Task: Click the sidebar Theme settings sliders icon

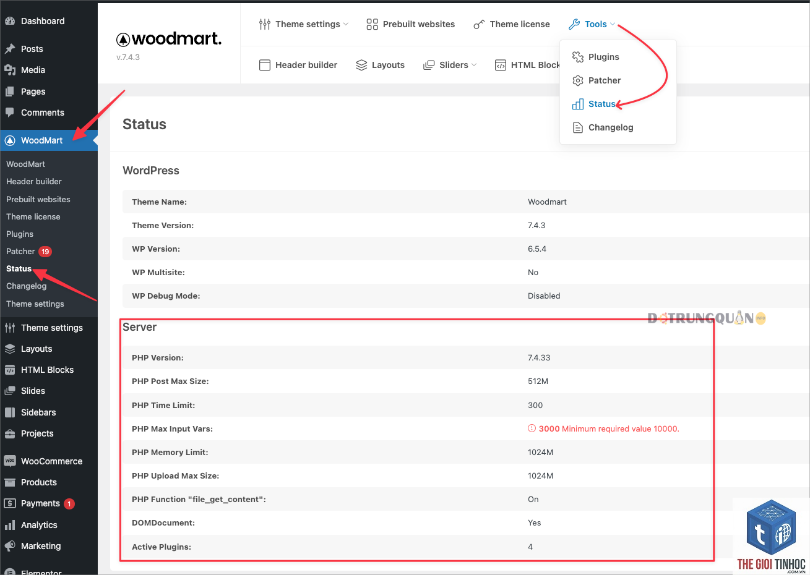Action: click(10, 328)
